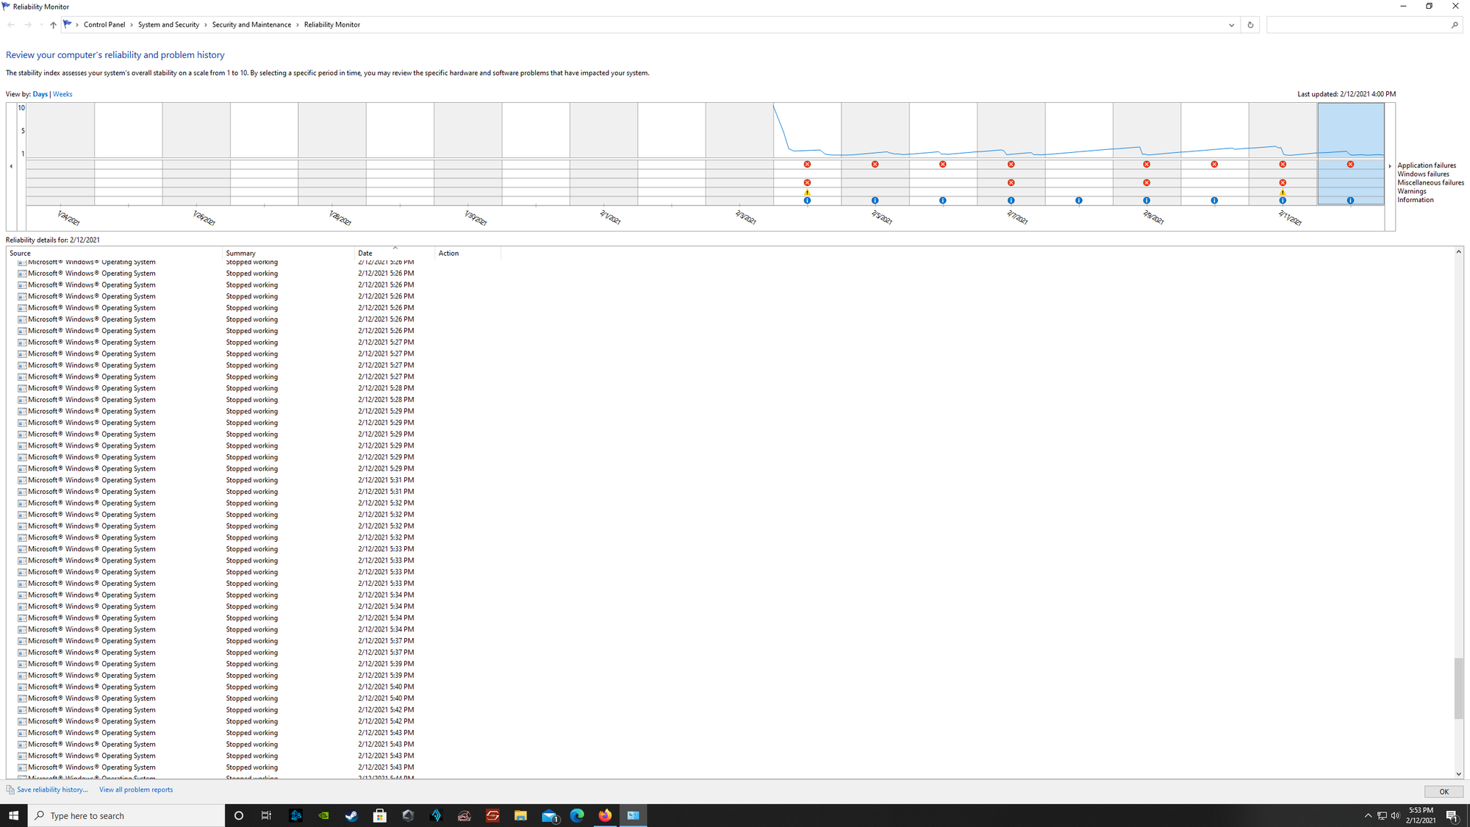Expand chevron after Security and Maintenance breadcrumb
This screenshot has height=827, width=1470.
pos(298,25)
